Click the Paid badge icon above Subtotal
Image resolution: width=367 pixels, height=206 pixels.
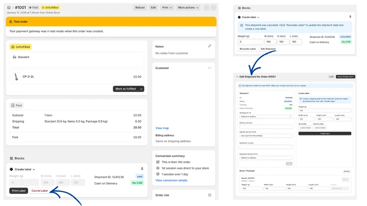pos(13,105)
